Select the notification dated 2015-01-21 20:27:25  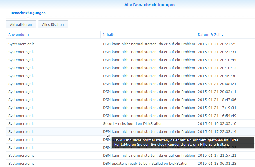pos(130,44)
